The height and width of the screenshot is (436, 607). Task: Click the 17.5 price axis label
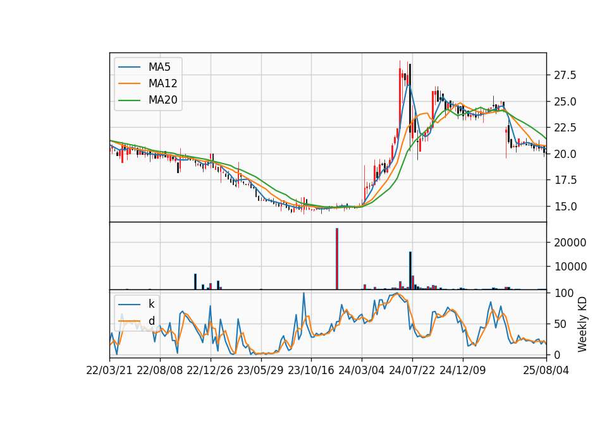click(x=565, y=180)
